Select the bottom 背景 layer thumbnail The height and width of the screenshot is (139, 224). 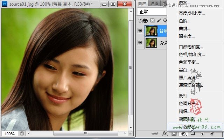click(x=151, y=43)
